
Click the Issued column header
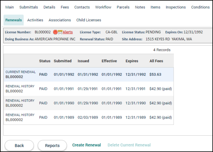pos(84,61)
